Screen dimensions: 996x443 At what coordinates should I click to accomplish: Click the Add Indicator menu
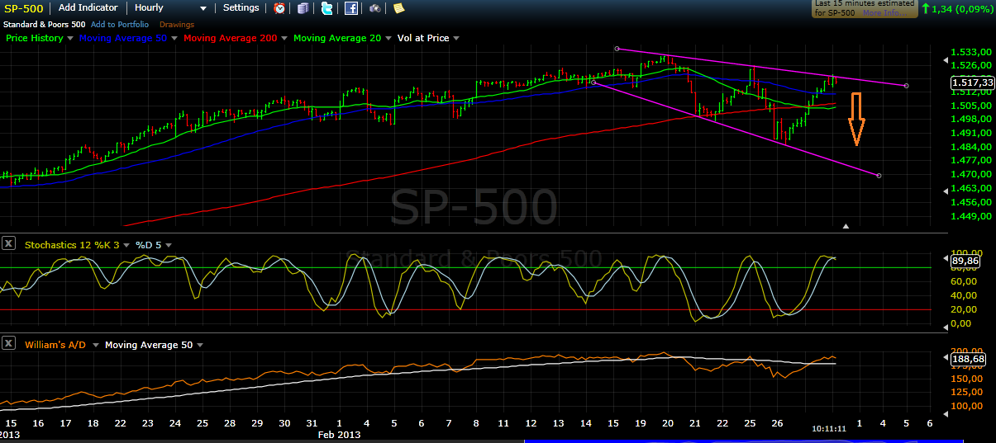click(x=88, y=7)
